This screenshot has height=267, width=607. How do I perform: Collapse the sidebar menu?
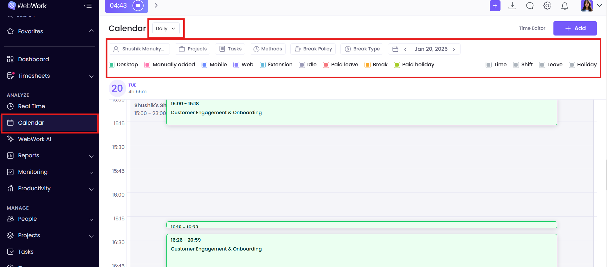(88, 6)
